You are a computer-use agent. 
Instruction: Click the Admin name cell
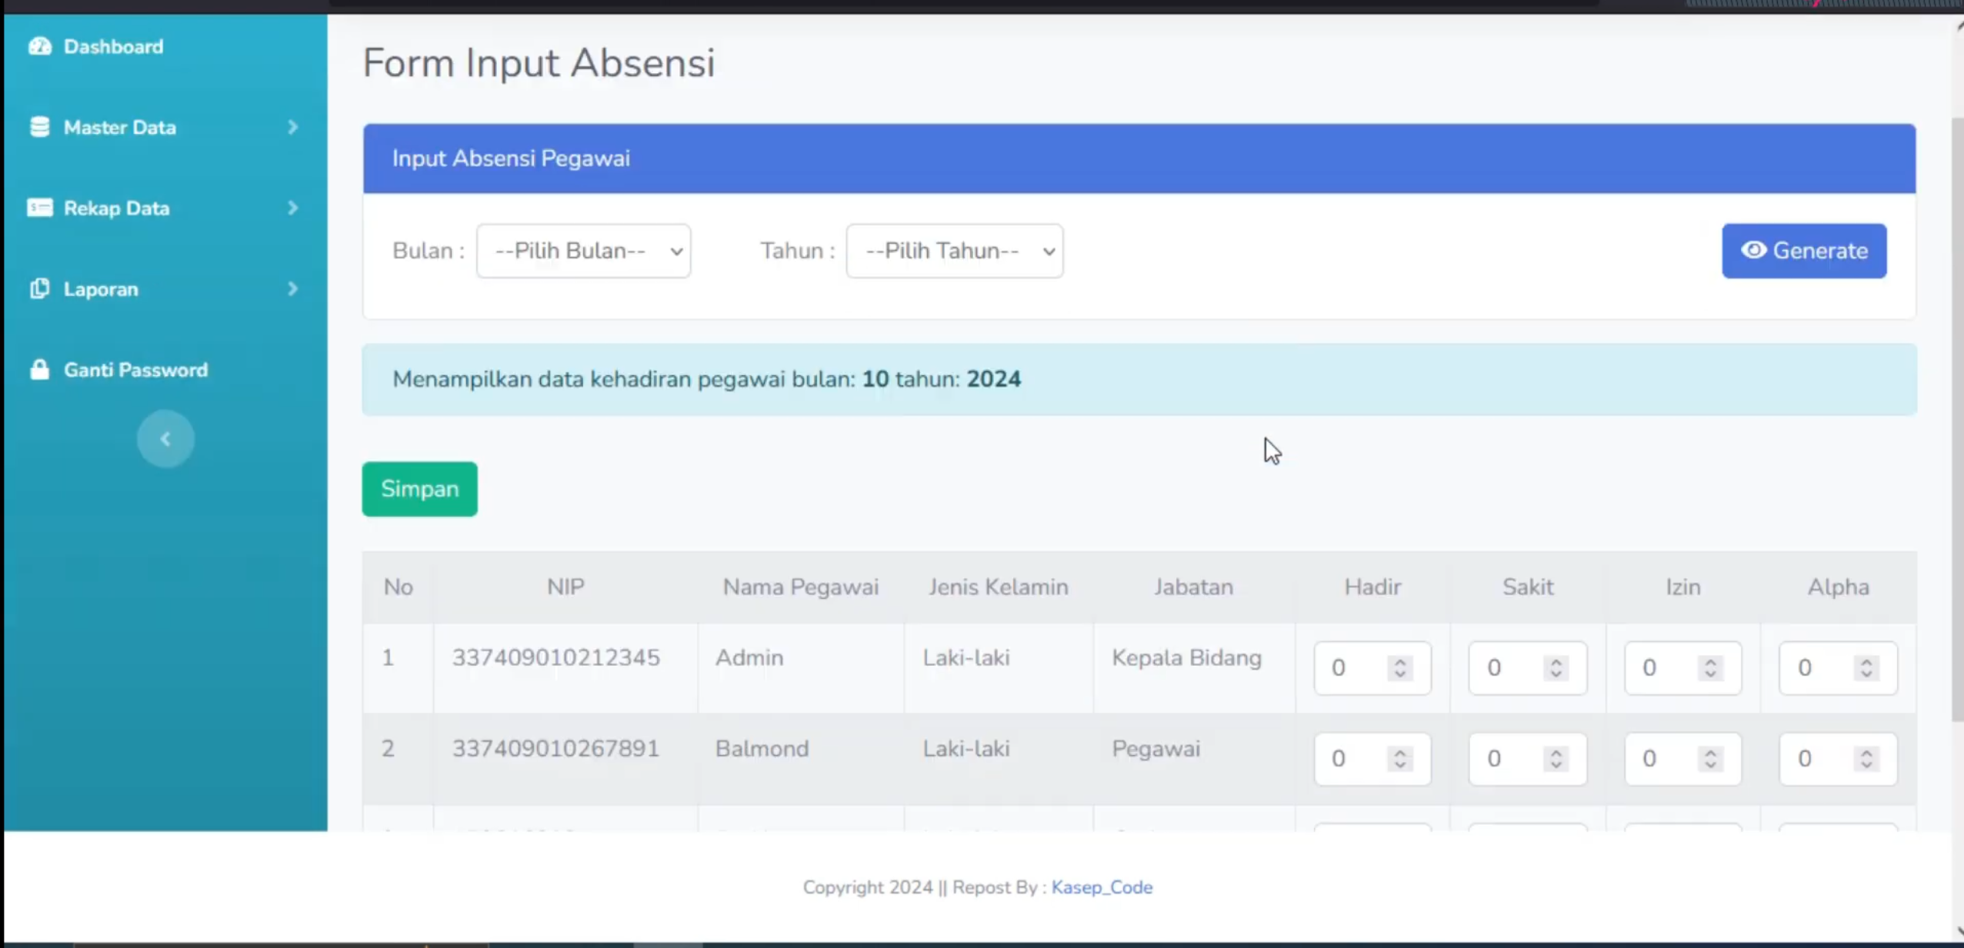801,667
